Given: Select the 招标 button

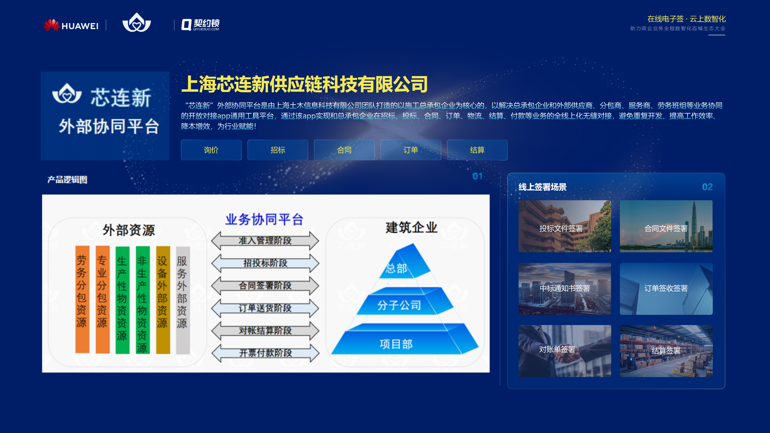Looking at the screenshot, I should click(x=278, y=150).
